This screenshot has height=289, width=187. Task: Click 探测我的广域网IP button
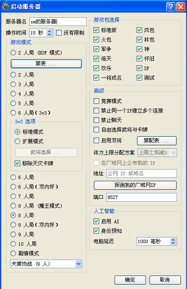point(135,185)
